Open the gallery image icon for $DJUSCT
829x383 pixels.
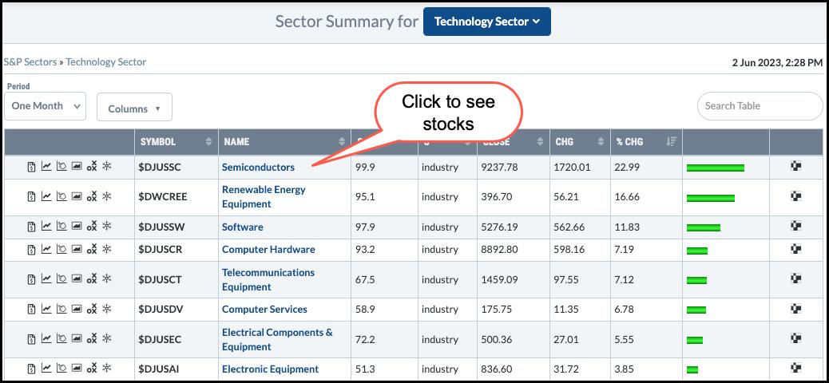(x=77, y=279)
